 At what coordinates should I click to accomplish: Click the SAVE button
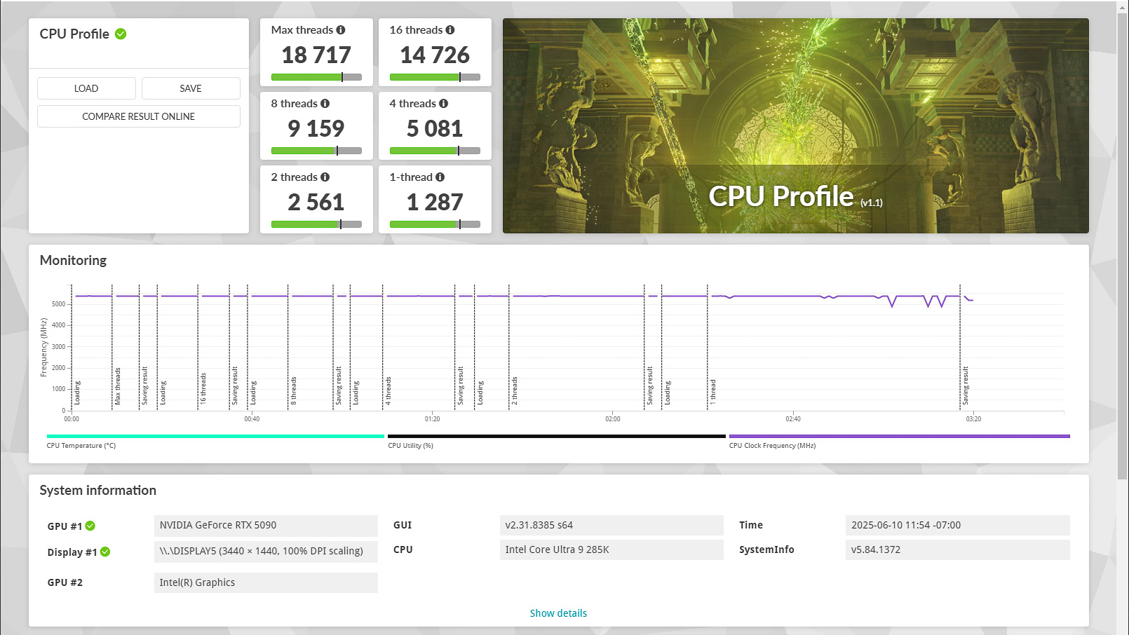point(190,88)
